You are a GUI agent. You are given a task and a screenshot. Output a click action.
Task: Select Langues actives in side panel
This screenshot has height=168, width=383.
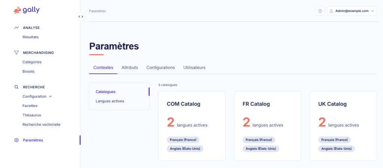[x=110, y=101]
